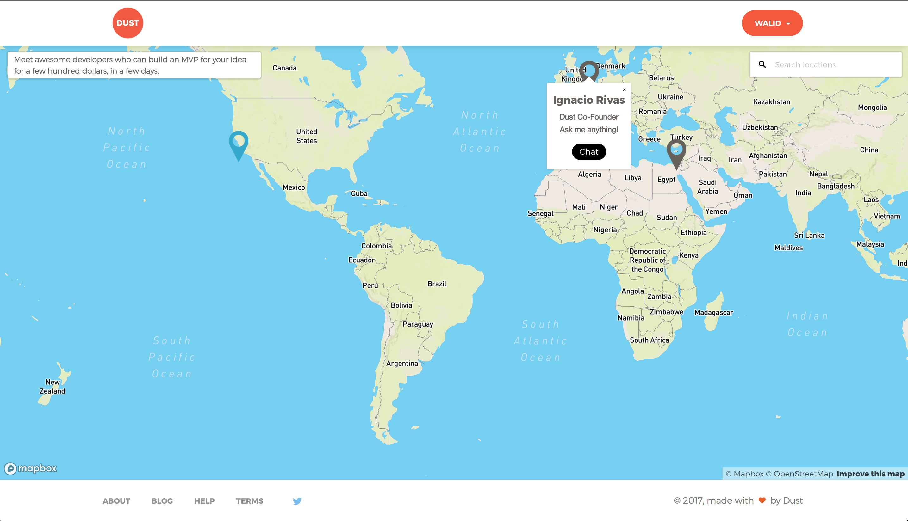Click the gray map pin over United Kingdom

click(x=589, y=71)
